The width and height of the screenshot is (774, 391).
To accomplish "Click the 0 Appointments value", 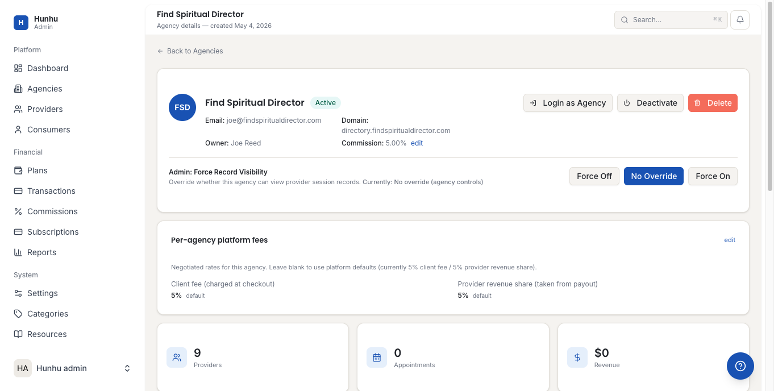I will [398, 353].
